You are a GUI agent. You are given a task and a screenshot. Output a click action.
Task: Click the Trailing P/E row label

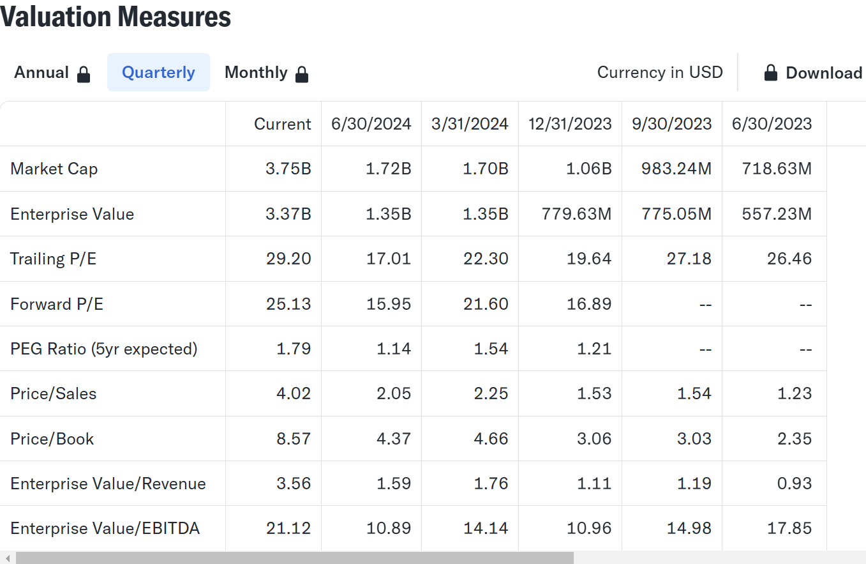53,259
